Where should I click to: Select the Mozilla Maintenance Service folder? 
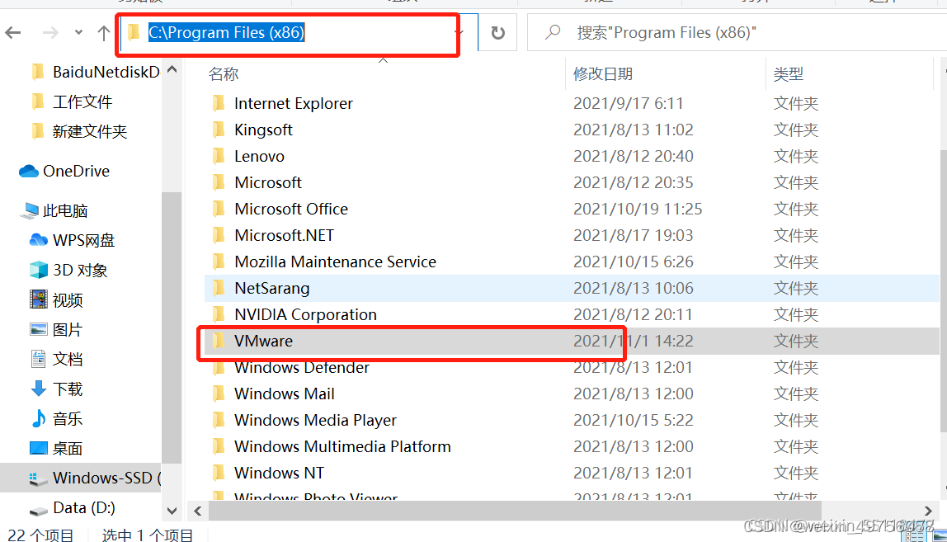(572, 262)
